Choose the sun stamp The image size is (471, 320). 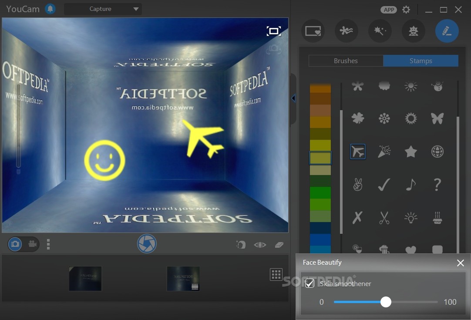click(410, 87)
